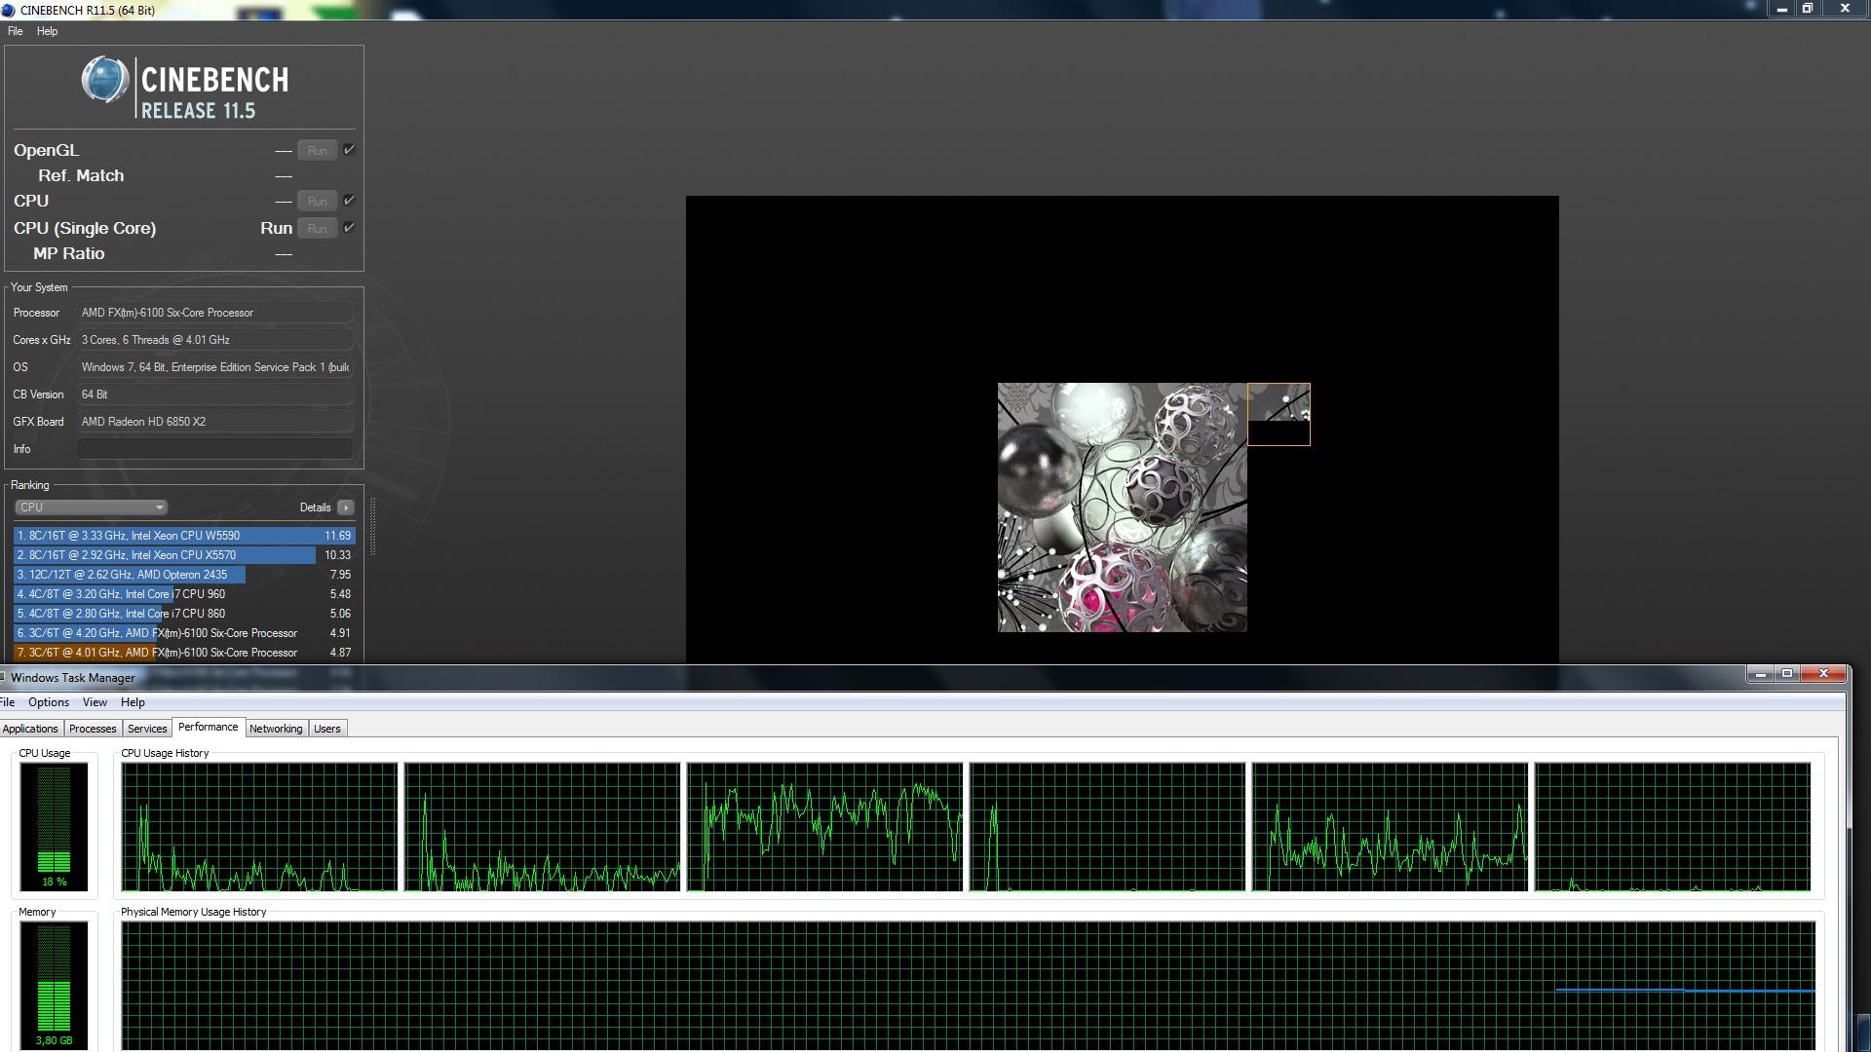The width and height of the screenshot is (1871, 1052).
Task: Restore down the Cinebench window
Action: 1807,9
